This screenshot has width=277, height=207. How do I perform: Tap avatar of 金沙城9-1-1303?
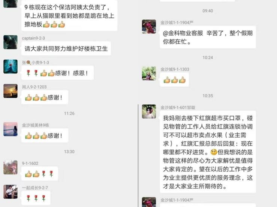[149, 73]
